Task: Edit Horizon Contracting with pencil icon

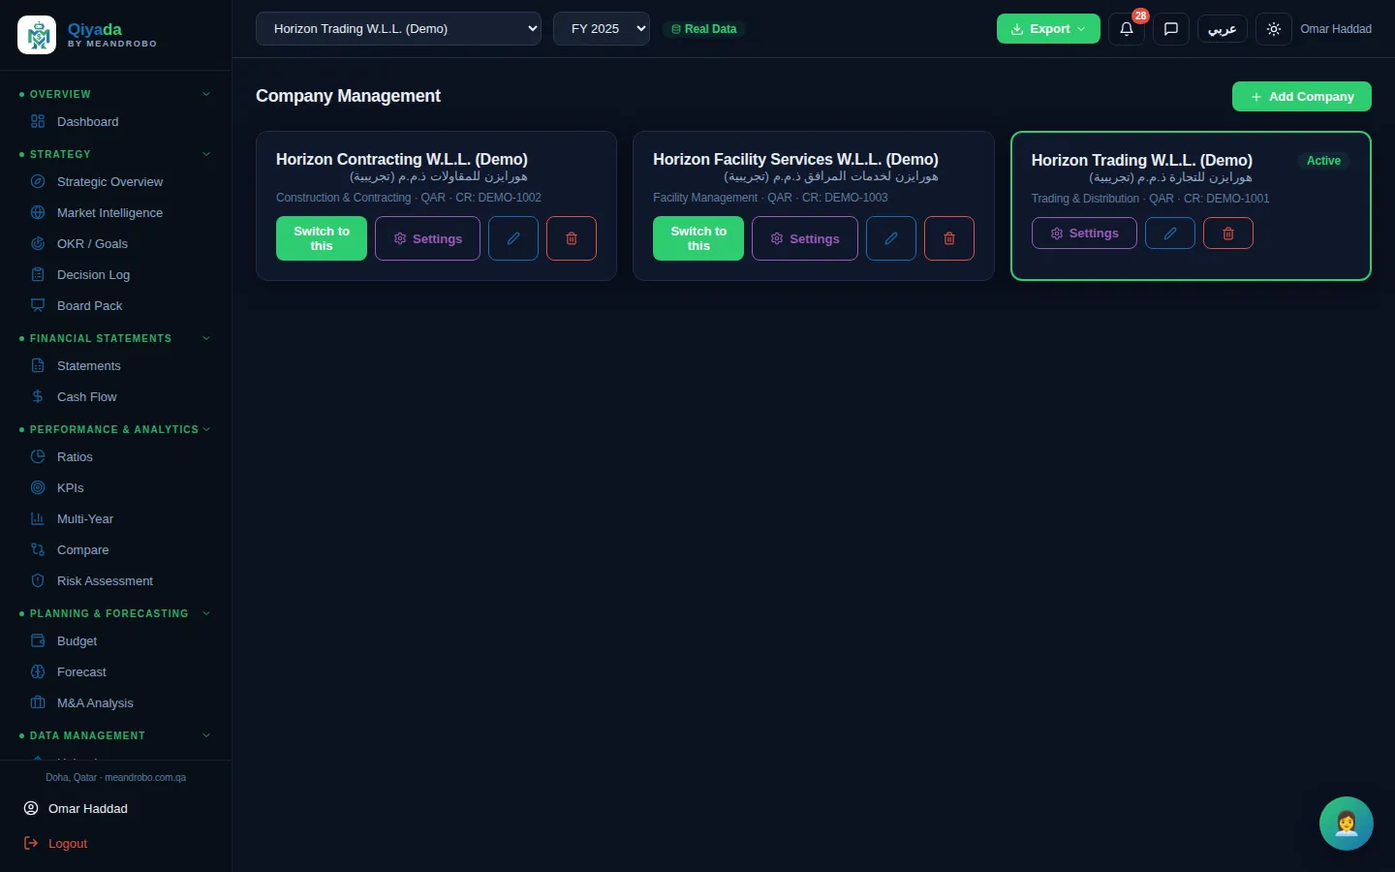Action: [513, 238]
